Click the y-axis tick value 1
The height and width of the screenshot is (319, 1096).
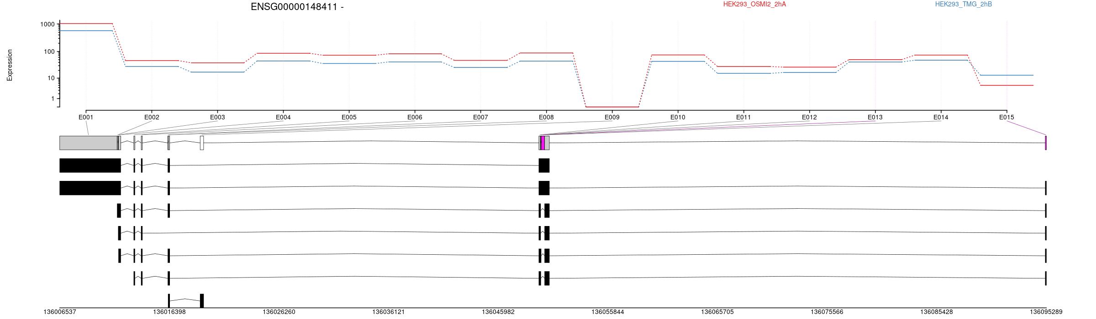[53, 98]
